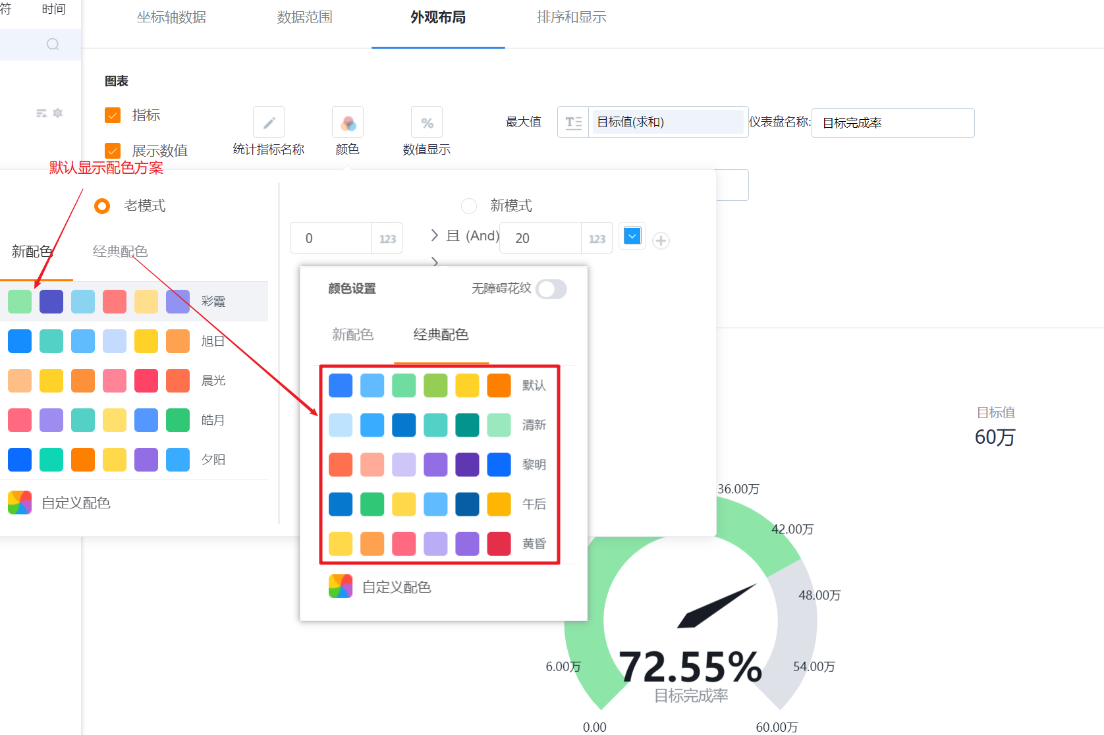Screen dimensions: 1104x735
Task: Choose the 黄昏 classic scheme
Action: (x=439, y=543)
